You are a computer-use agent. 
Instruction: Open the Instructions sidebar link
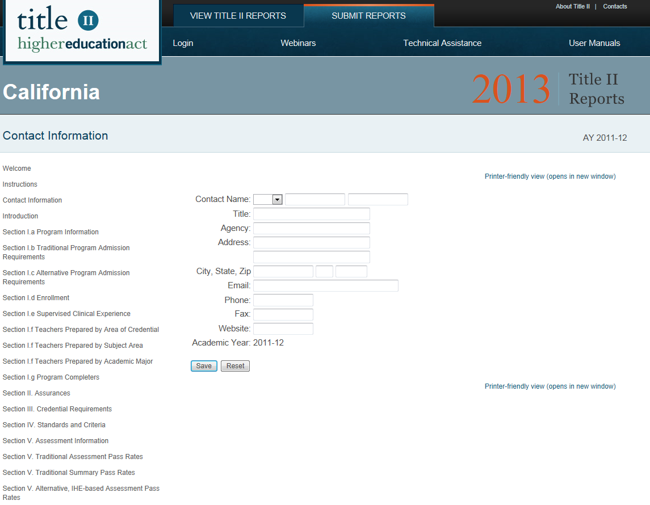pyautogui.click(x=20, y=184)
